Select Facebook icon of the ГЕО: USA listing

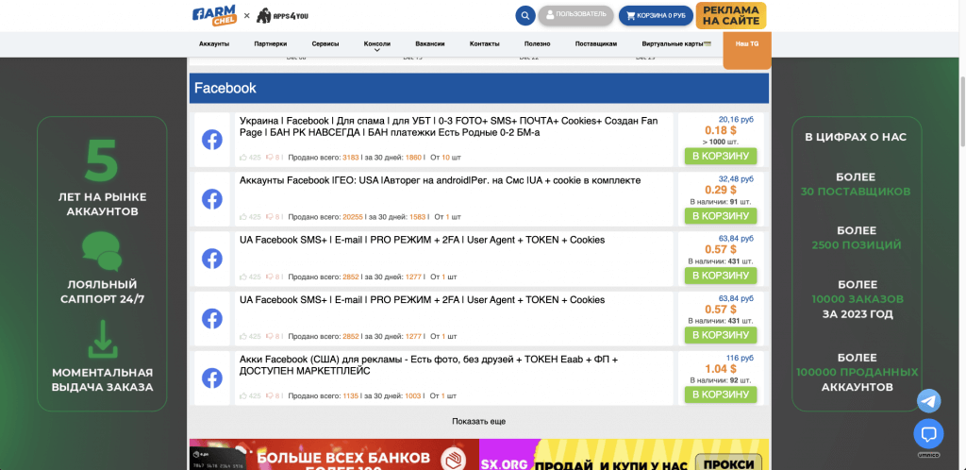click(x=212, y=199)
